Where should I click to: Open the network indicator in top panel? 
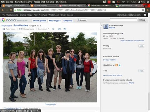tap(123, 2)
